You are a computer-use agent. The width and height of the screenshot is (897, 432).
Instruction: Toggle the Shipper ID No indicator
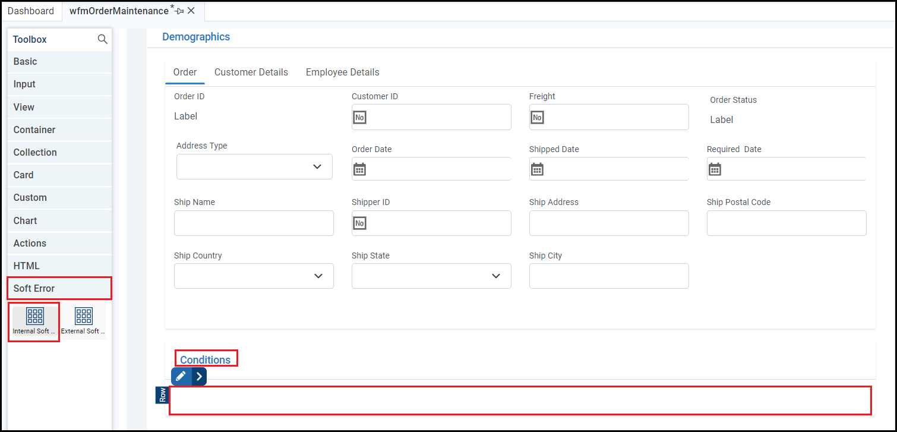point(359,223)
